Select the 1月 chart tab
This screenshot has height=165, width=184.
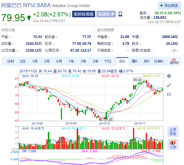[35, 61]
